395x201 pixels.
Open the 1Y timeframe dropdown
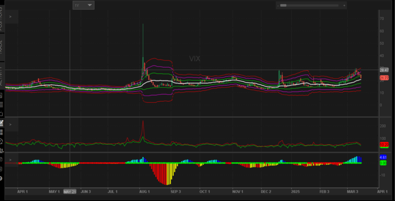pos(83,5)
